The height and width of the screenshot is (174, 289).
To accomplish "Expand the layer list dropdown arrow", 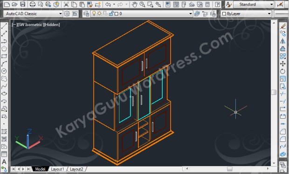I will [191, 13].
